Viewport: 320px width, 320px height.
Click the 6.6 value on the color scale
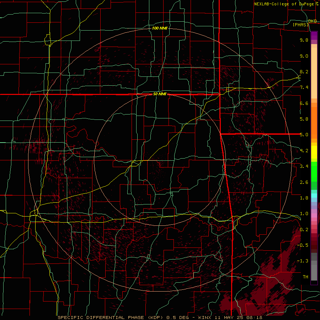[x=304, y=103]
